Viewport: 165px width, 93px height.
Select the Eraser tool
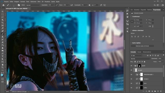pos(3,42)
